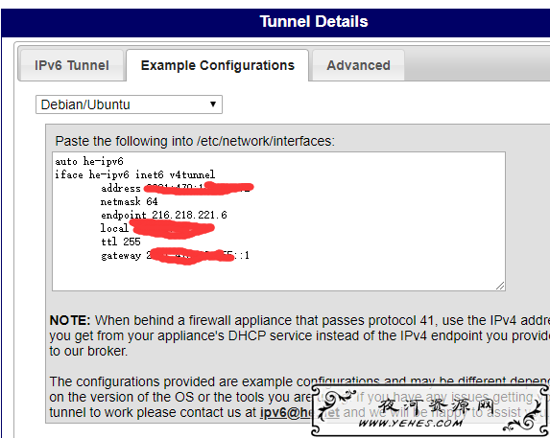Click the 'ttl 255' line

coord(121,242)
